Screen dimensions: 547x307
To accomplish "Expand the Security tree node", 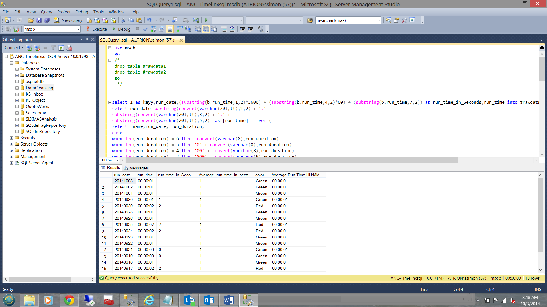I will [11, 138].
